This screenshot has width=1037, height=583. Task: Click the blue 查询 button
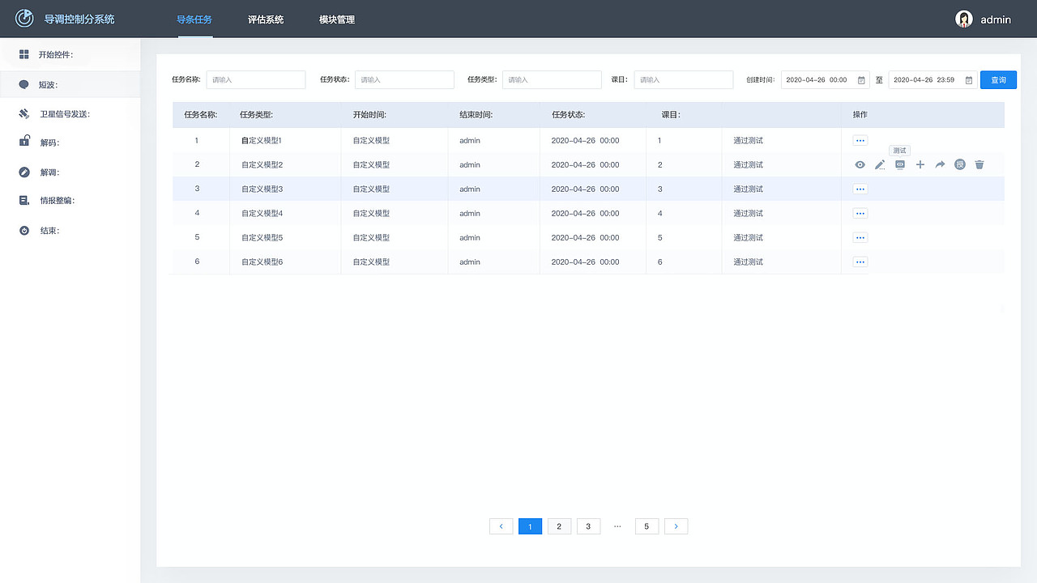(x=998, y=80)
